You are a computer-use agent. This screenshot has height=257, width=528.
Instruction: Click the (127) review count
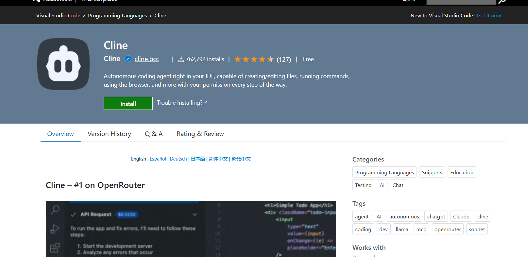point(284,60)
